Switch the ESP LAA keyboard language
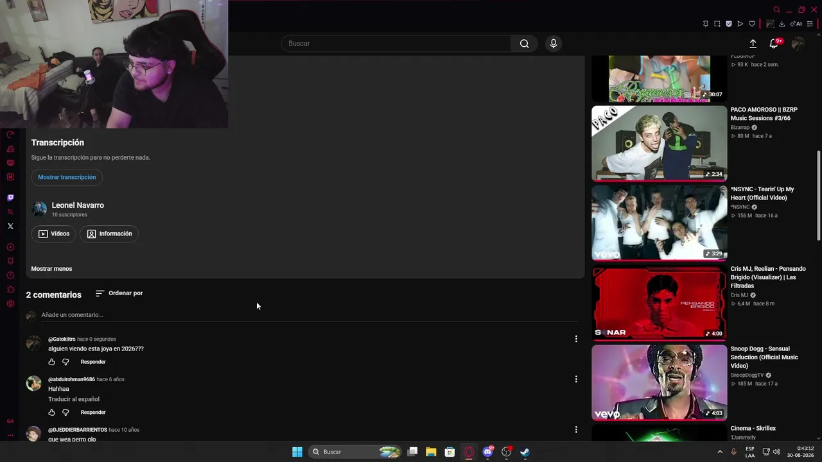This screenshot has height=462, width=822. [x=750, y=452]
